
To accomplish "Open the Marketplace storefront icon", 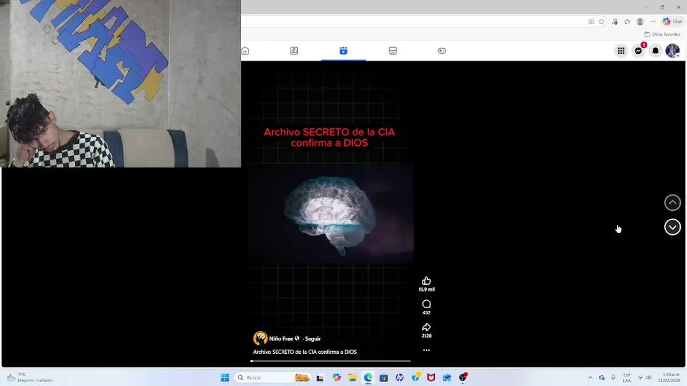I will coord(393,51).
